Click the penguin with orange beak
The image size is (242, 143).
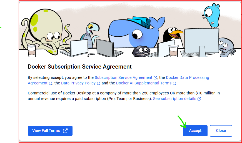coord(172,36)
